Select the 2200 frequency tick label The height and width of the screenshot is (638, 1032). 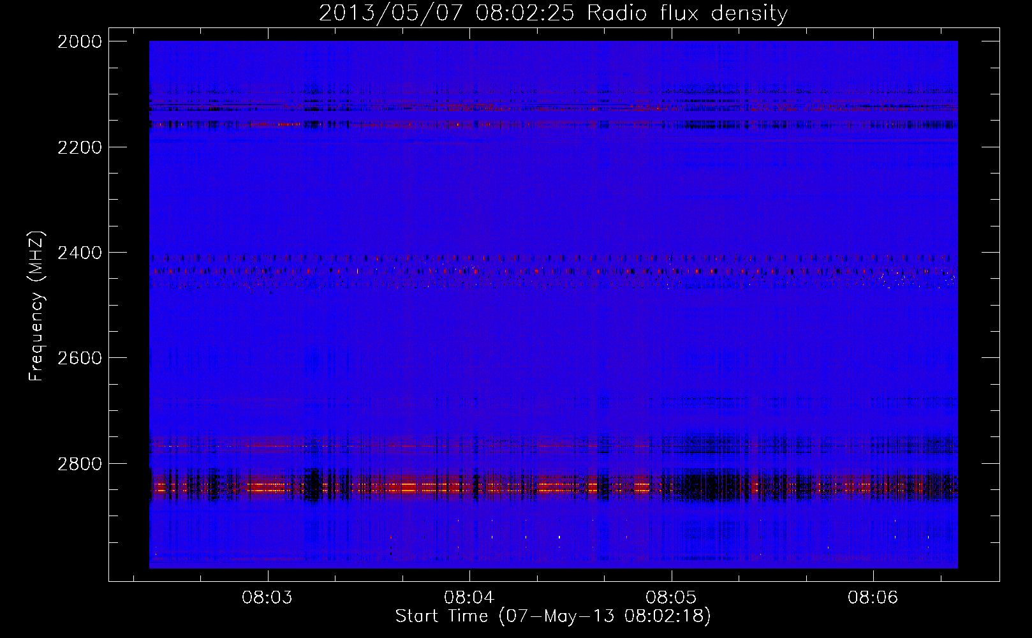(80, 147)
